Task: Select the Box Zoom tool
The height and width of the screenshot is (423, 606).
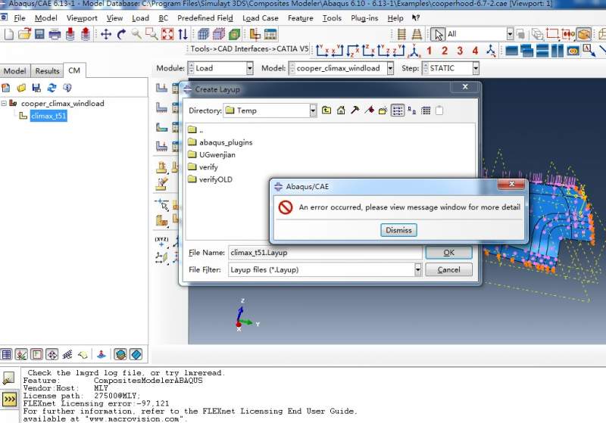Action: [x=151, y=34]
